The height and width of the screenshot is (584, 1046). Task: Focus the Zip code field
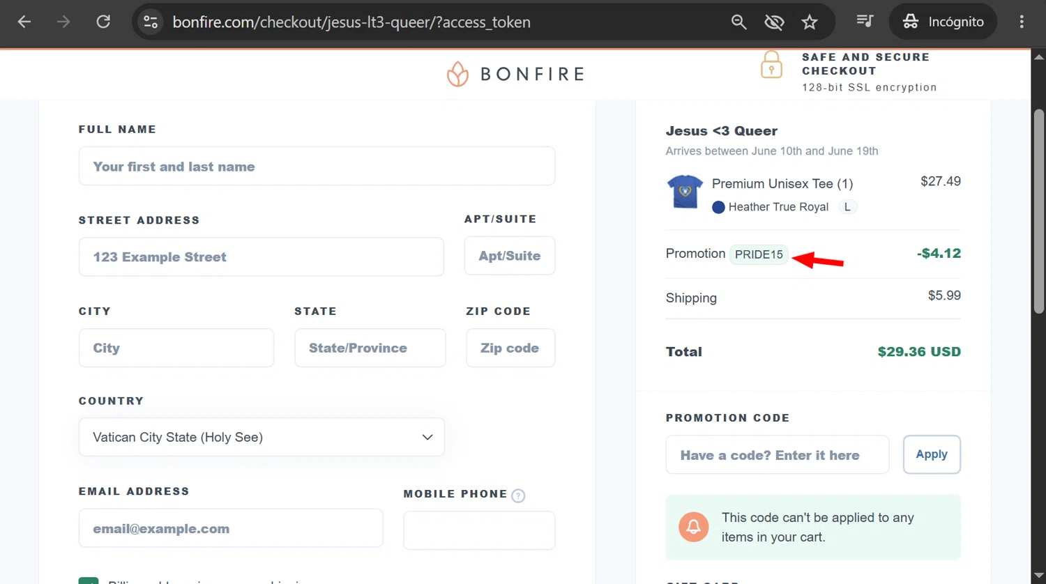point(510,348)
